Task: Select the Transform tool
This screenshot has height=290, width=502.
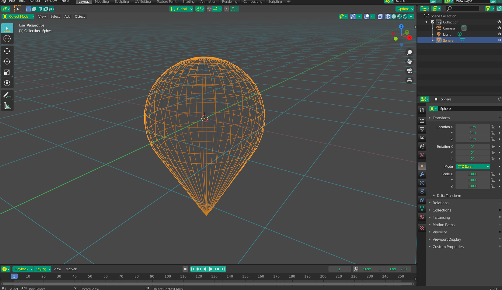Action: (x=7, y=83)
